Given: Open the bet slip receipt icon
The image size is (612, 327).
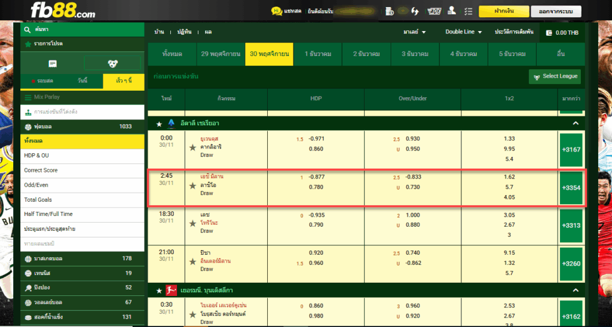Looking at the screenshot, I should 53,63.
